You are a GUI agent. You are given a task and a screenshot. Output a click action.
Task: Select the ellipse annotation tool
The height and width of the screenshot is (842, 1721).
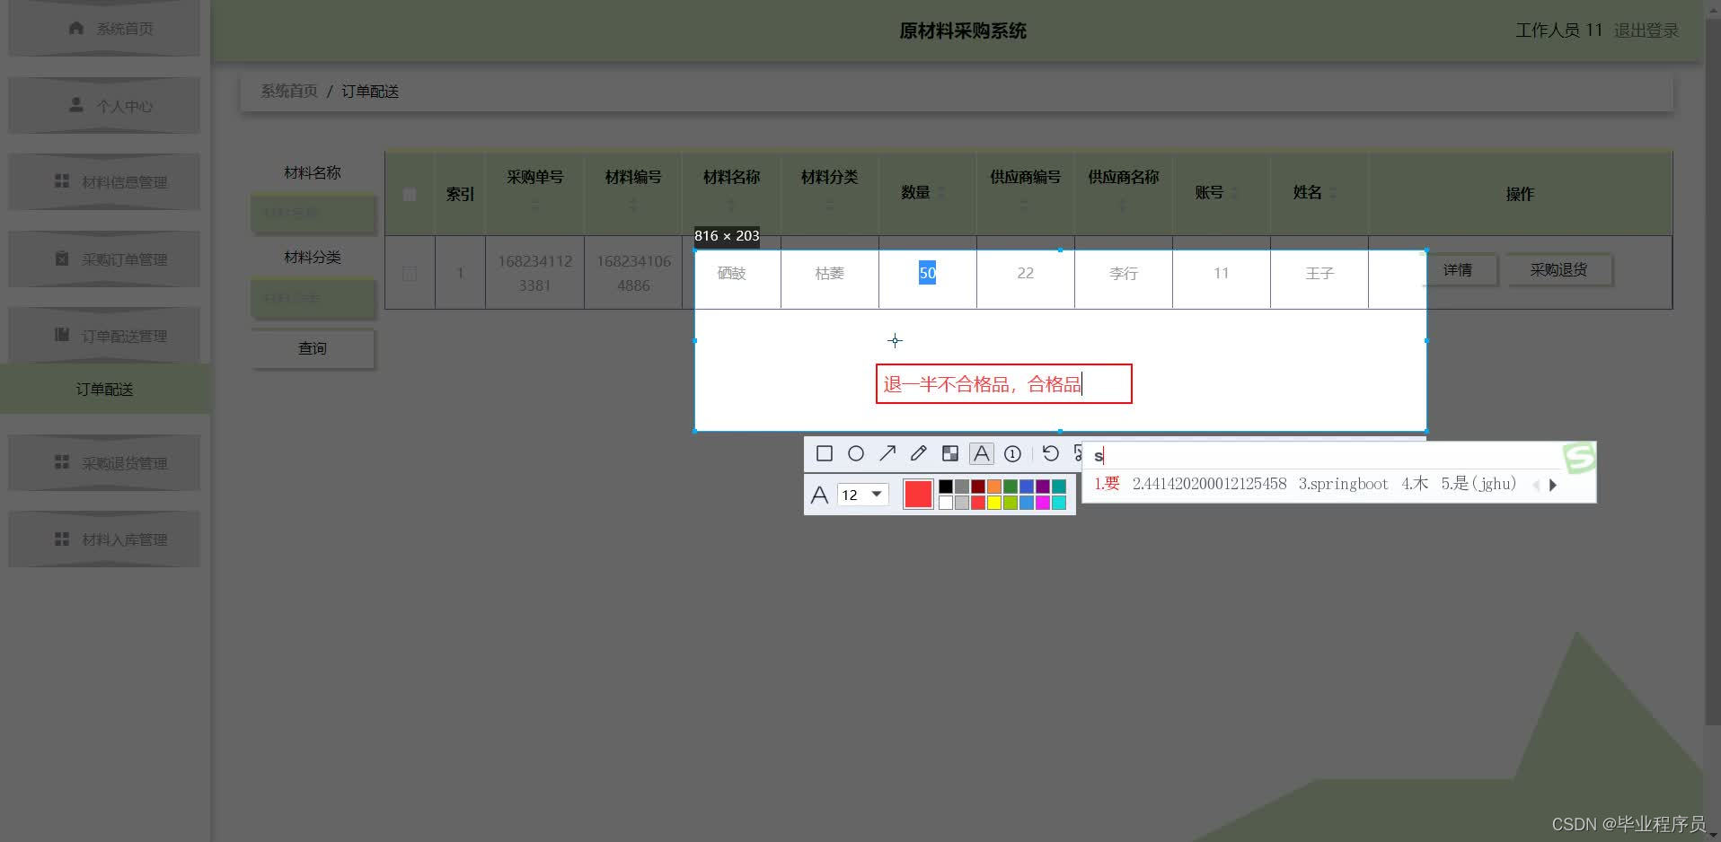pyautogui.click(x=856, y=453)
